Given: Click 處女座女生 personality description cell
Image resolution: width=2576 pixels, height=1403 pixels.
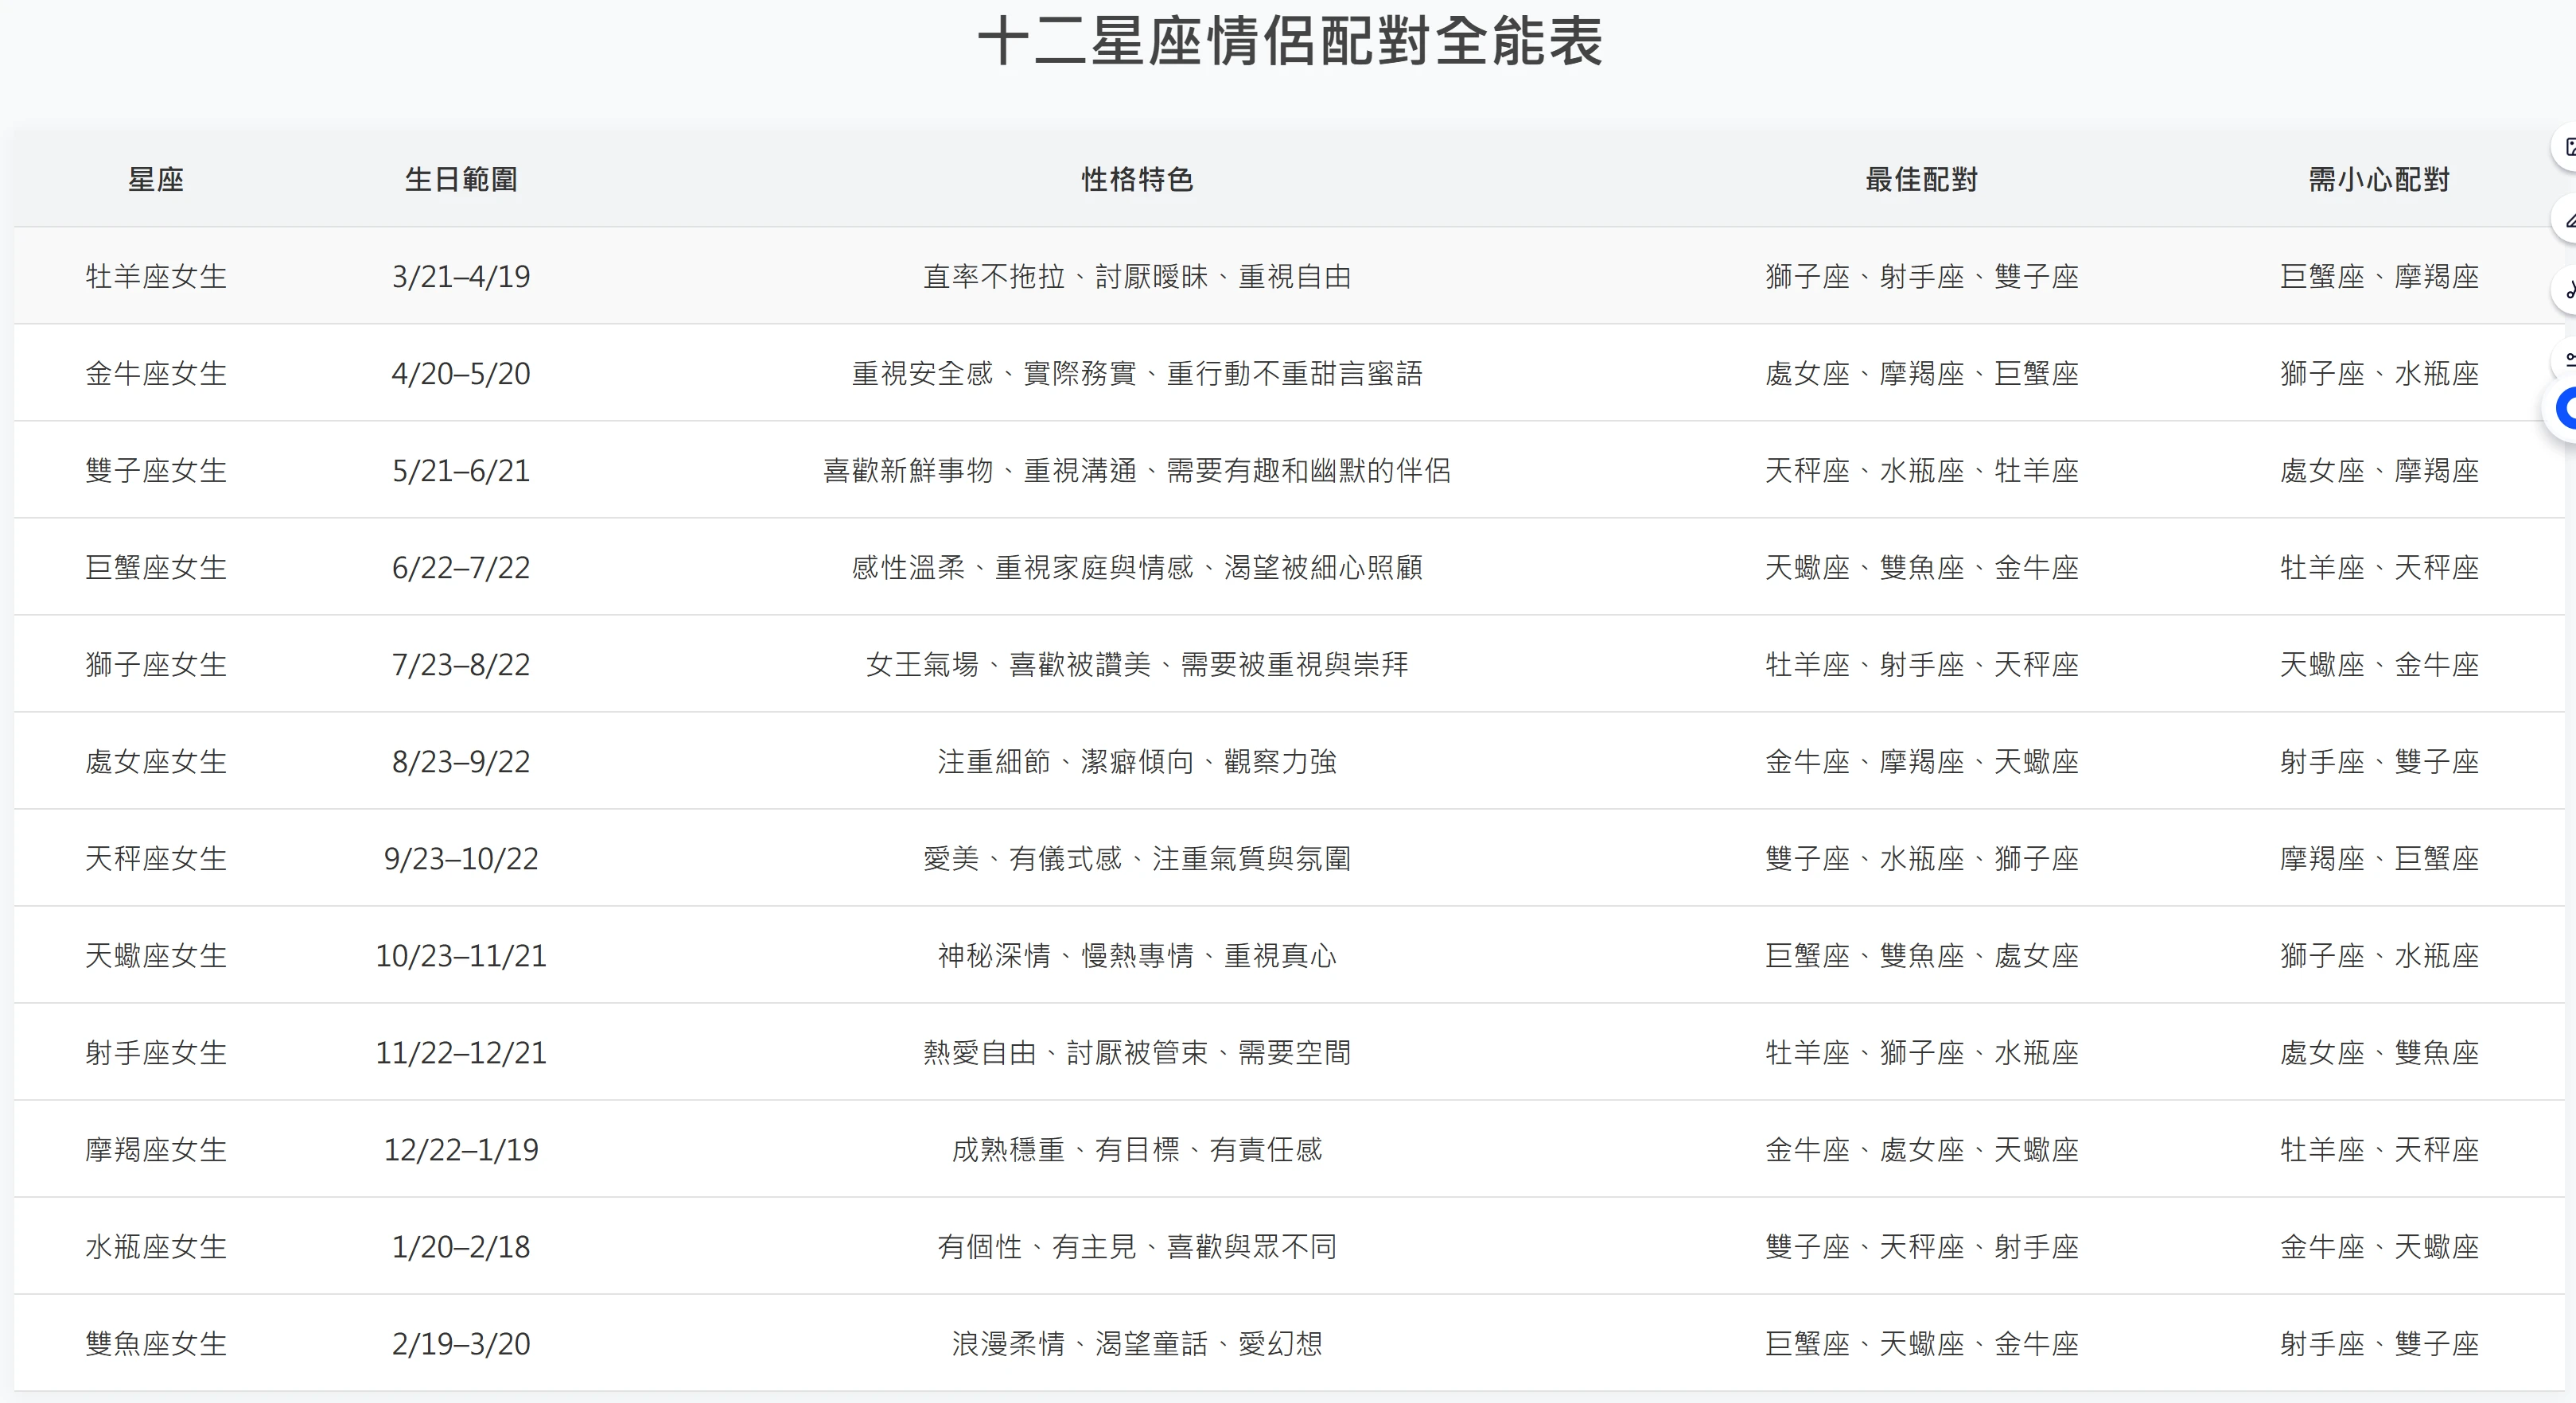Looking at the screenshot, I should 1137,761.
